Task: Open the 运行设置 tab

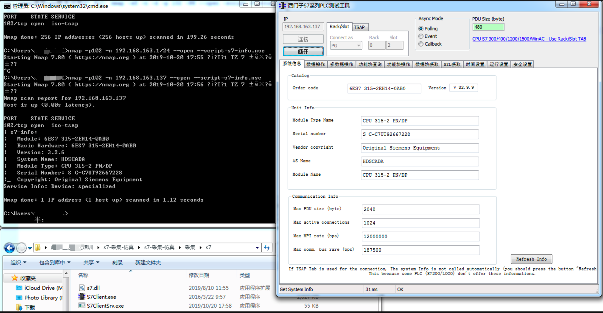Action: point(499,64)
